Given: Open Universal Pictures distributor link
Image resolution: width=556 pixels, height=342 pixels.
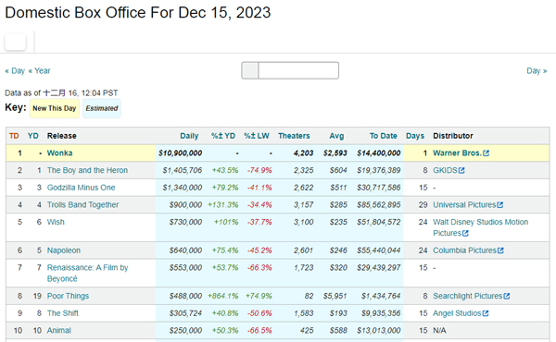Looking at the screenshot, I should 464,205.
